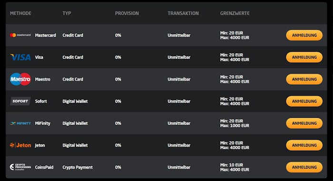This screenshot has width=333, height=181.
Task: Click the VISA logo icon
Action: click(x=20, y=57)
